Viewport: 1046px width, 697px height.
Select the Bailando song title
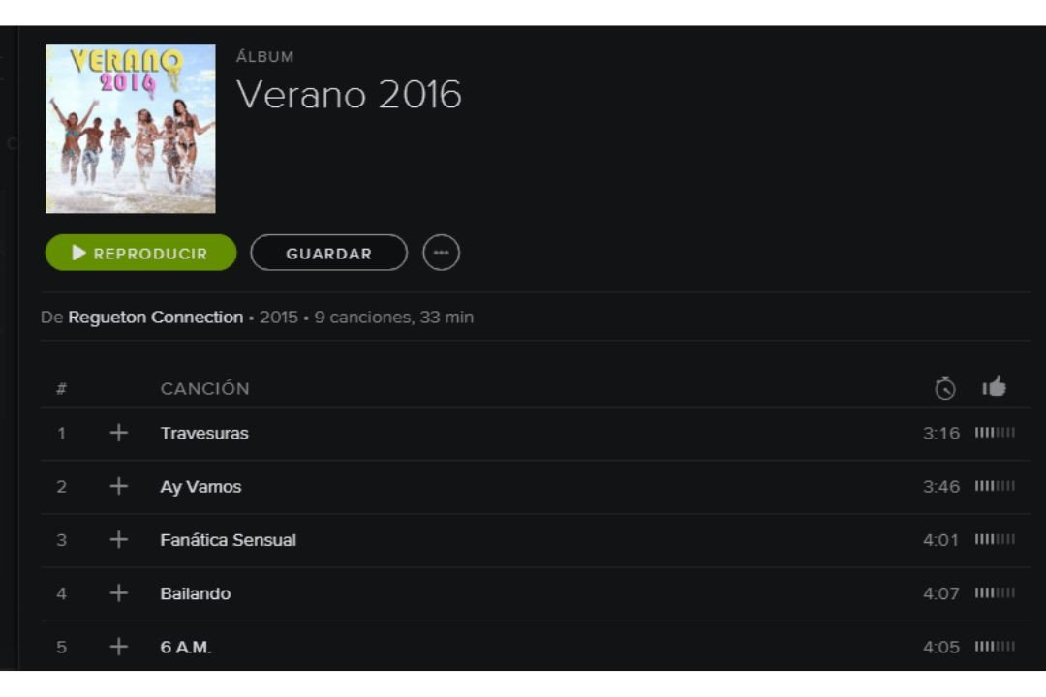196,593
